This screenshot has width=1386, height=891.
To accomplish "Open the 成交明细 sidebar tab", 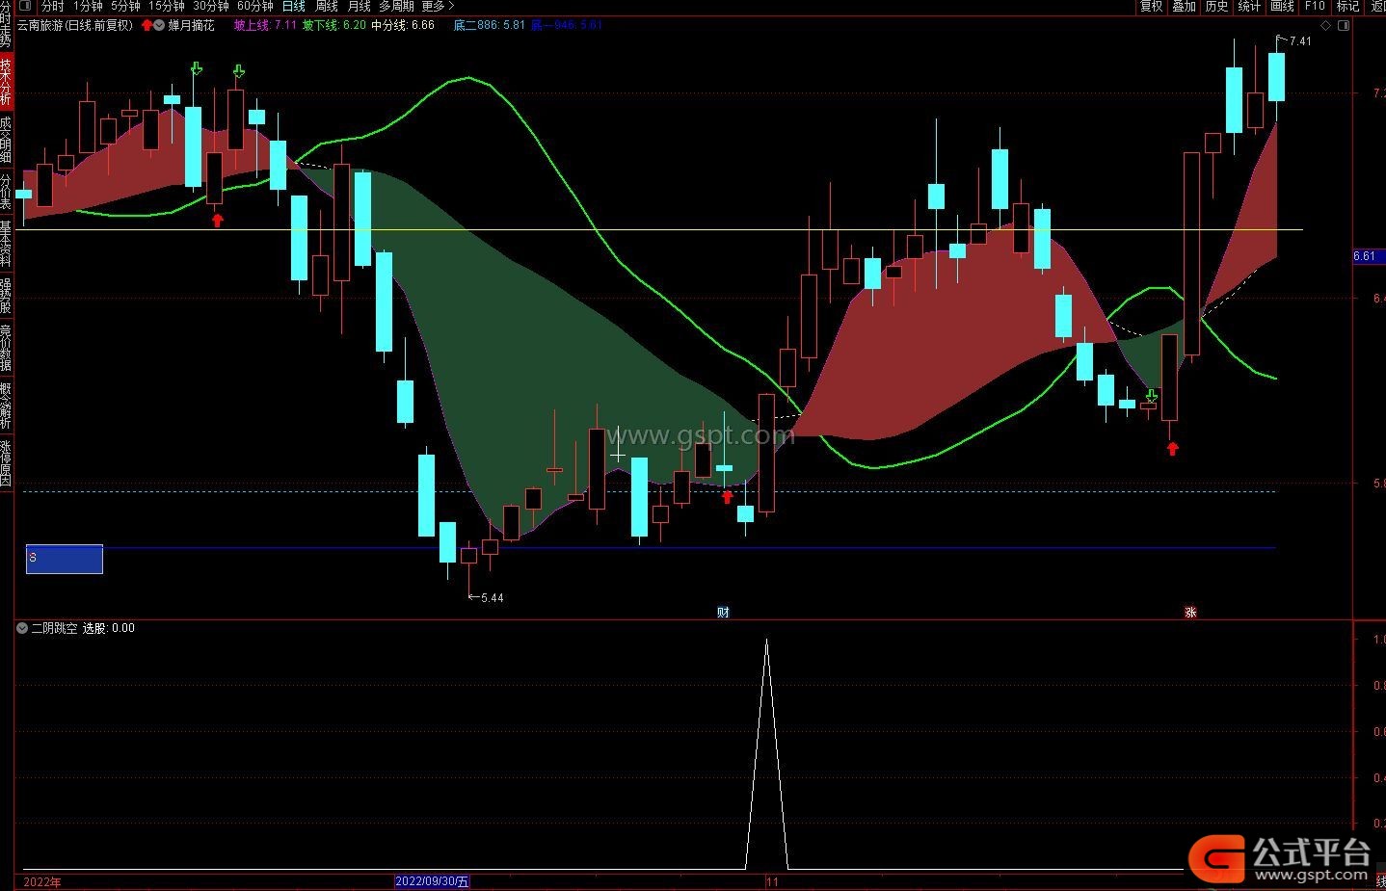I will tap(6, 140).
